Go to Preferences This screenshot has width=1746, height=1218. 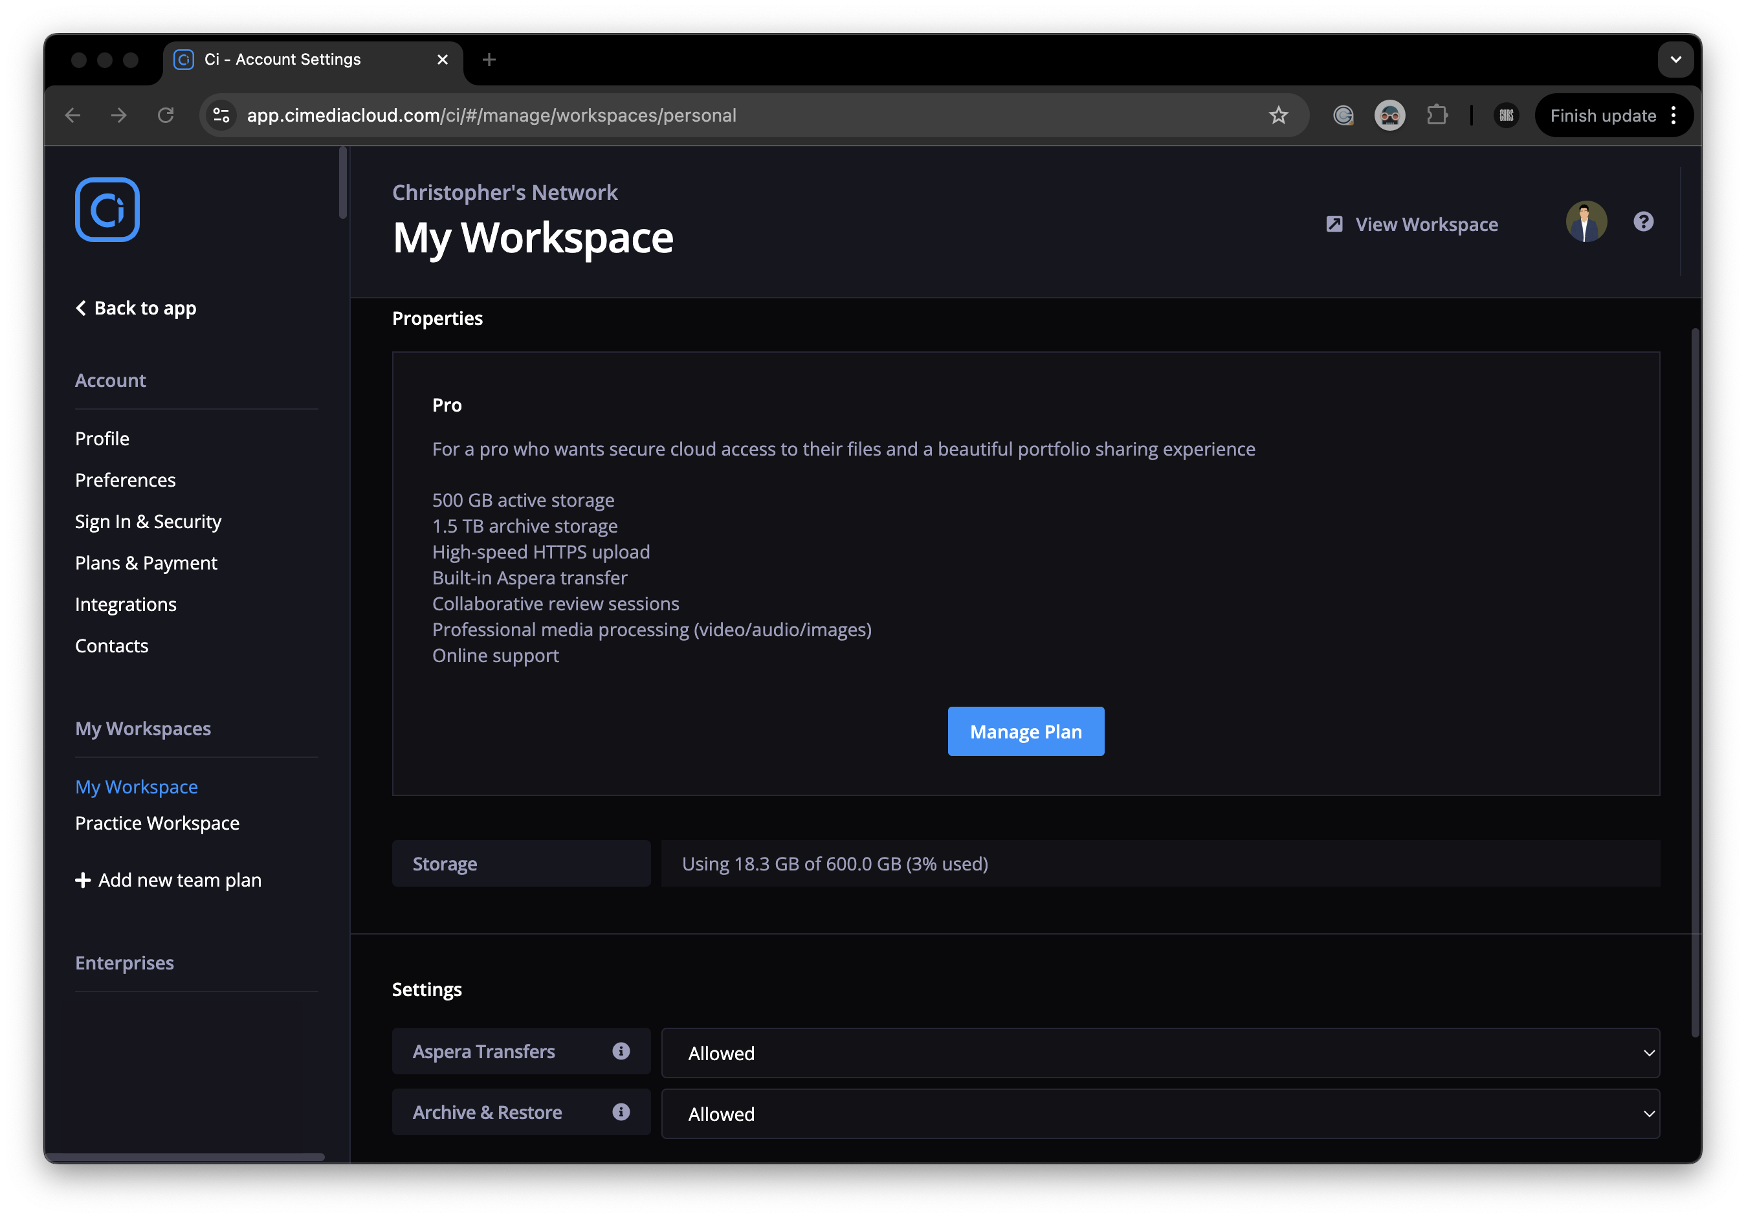tap(126, 480)
